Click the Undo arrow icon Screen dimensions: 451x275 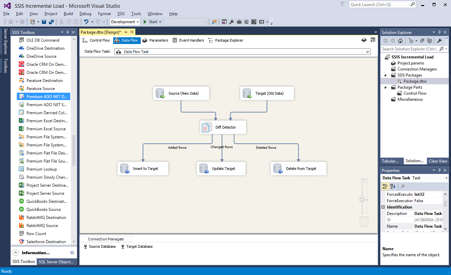click(x=86, y=22)
